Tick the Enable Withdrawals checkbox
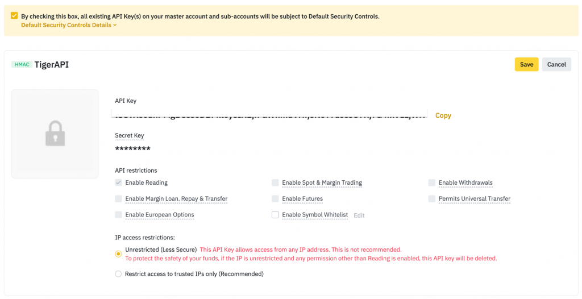 pyautogui.click(x=432, y=182)
